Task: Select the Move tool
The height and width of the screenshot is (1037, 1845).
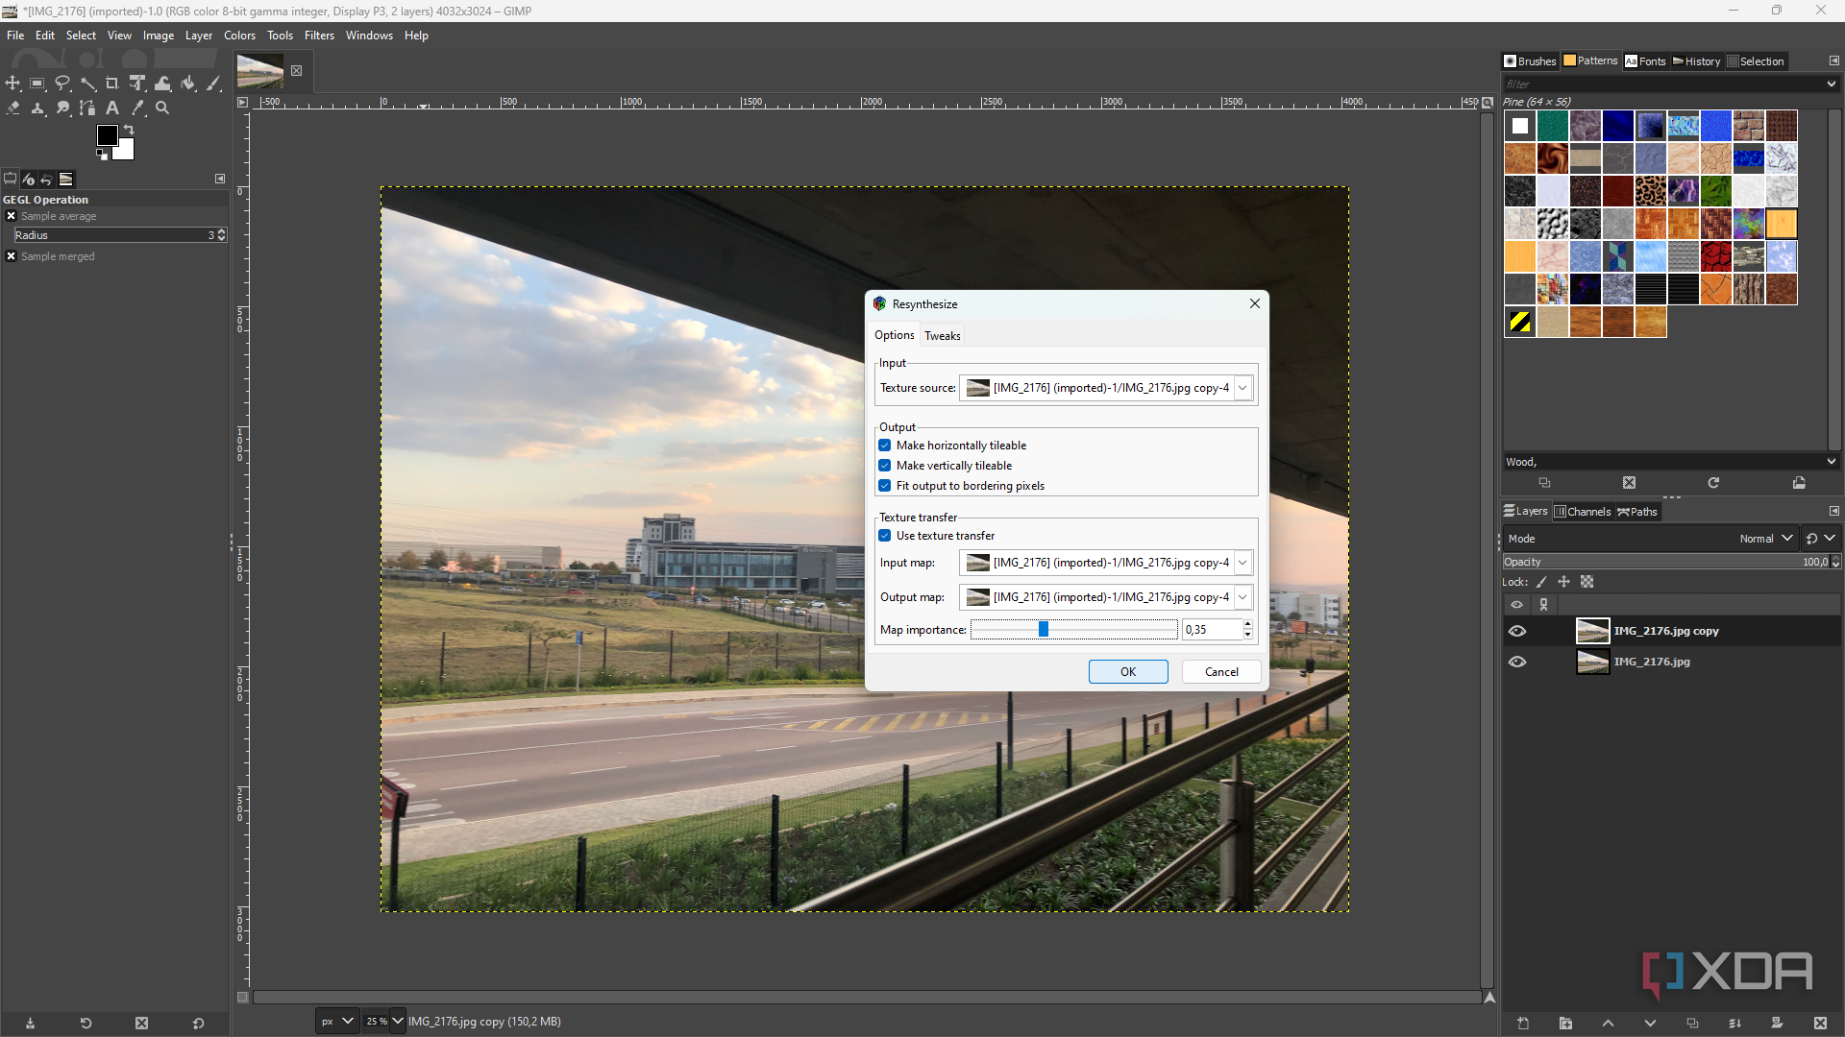Action: coord(12,84)
